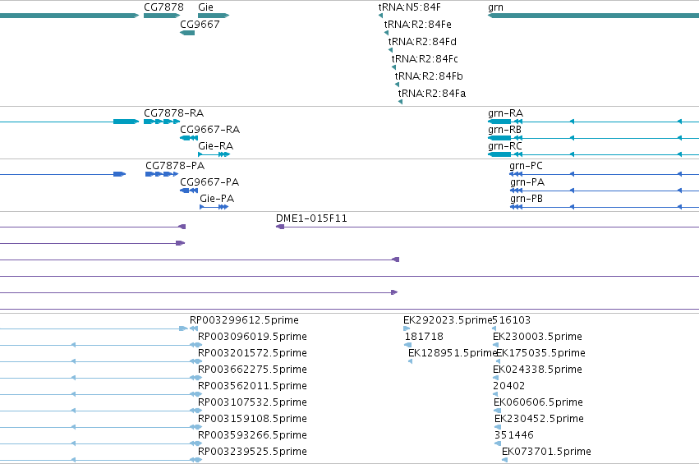699x464 pixels.
Task: Click the grn-PC protein label
Action: [526, 166]
